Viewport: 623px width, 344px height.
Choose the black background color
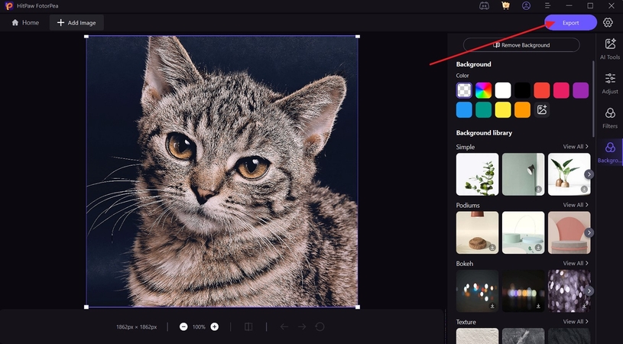pyautogui.click(x=522, y=90)
